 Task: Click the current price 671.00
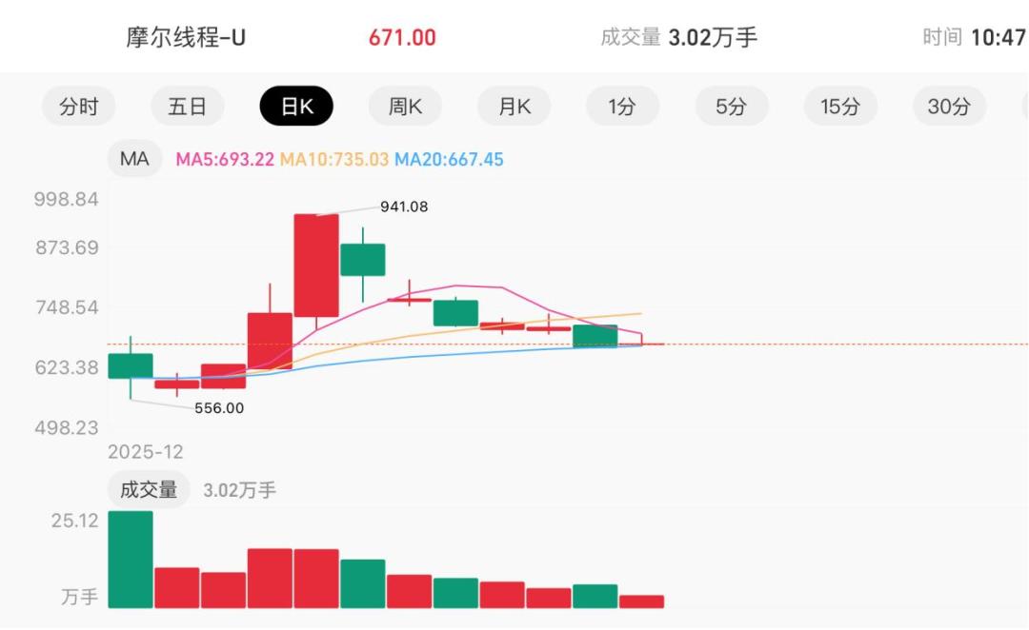click(402, 38)
